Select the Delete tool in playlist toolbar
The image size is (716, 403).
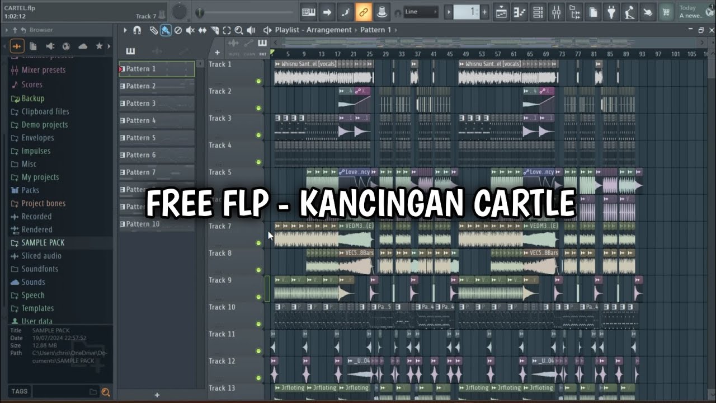coord(178,30)
